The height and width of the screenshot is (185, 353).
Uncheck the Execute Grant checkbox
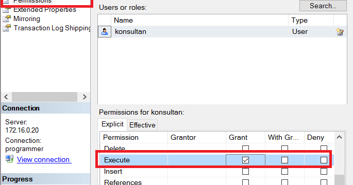(245, 160)
